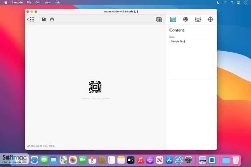Viewport: 251px width, 167px height.
Task: Open the Barcode app menu
Action: (17, 2)
